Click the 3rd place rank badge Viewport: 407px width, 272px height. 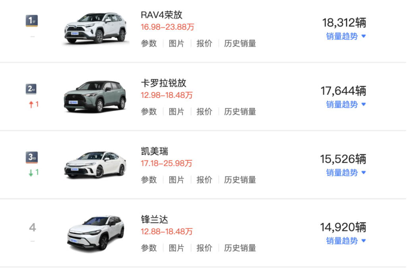click(32, 157)
